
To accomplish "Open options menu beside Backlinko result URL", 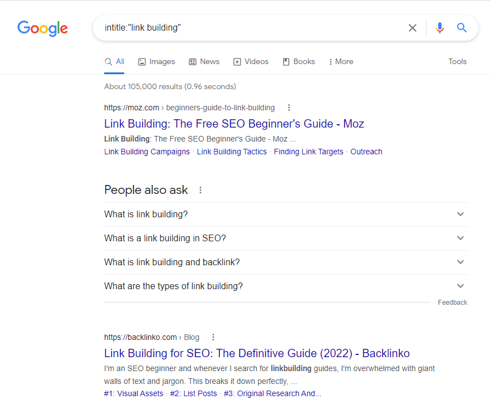I will pos(213,337).
